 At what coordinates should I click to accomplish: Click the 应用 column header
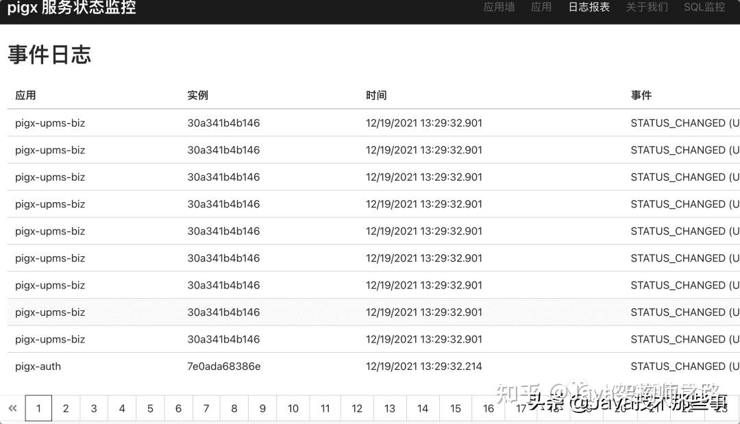25,95
